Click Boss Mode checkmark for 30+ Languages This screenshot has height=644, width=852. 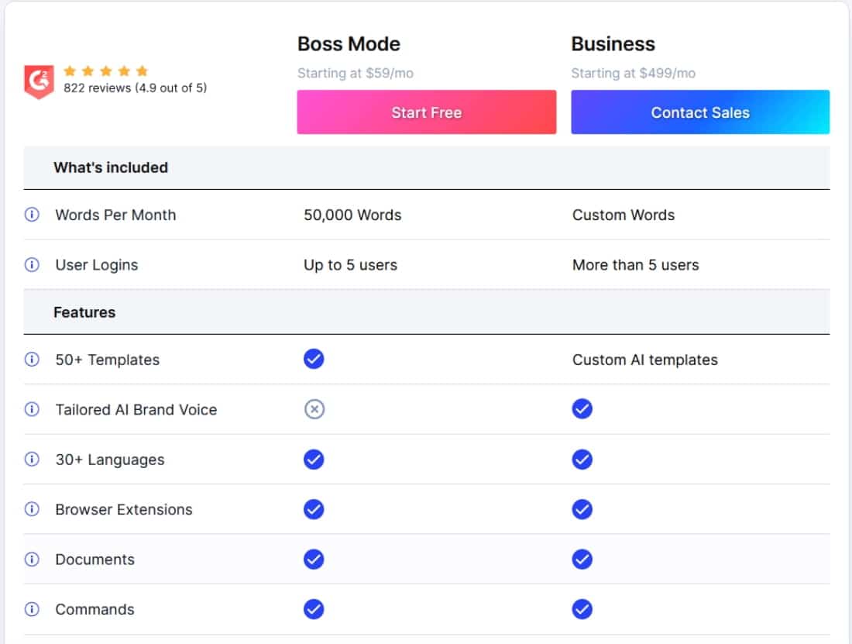(x=314, y=460)
